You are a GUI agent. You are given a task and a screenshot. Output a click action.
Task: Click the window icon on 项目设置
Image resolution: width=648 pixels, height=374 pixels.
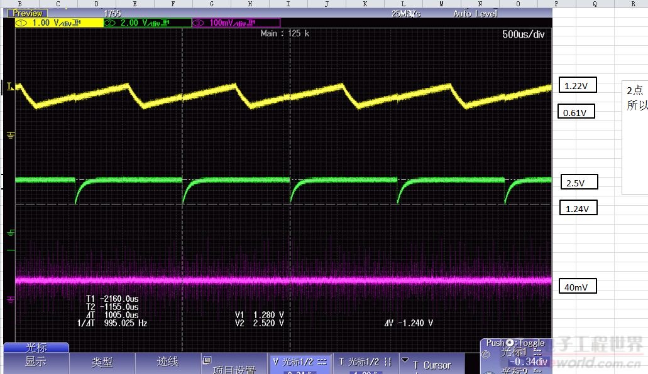[207, 360]
